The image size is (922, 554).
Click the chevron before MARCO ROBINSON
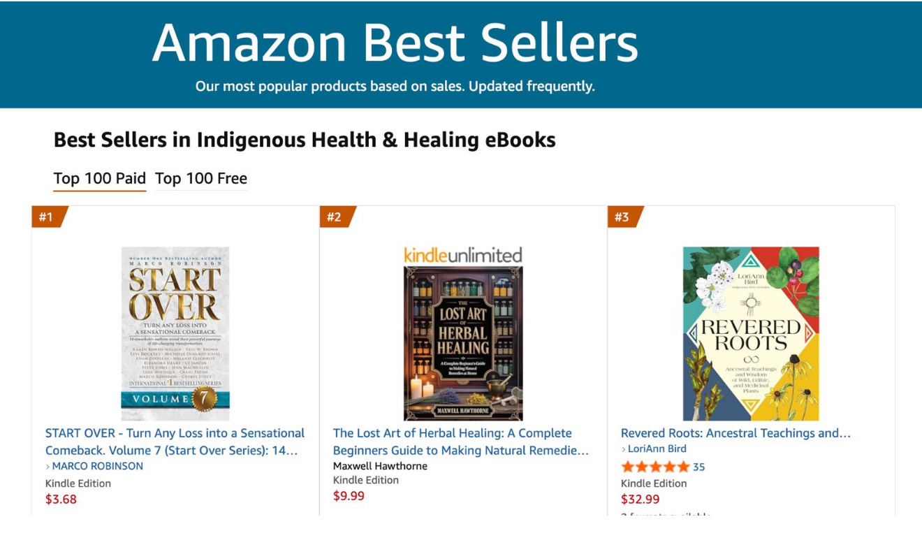pos(48,467)
